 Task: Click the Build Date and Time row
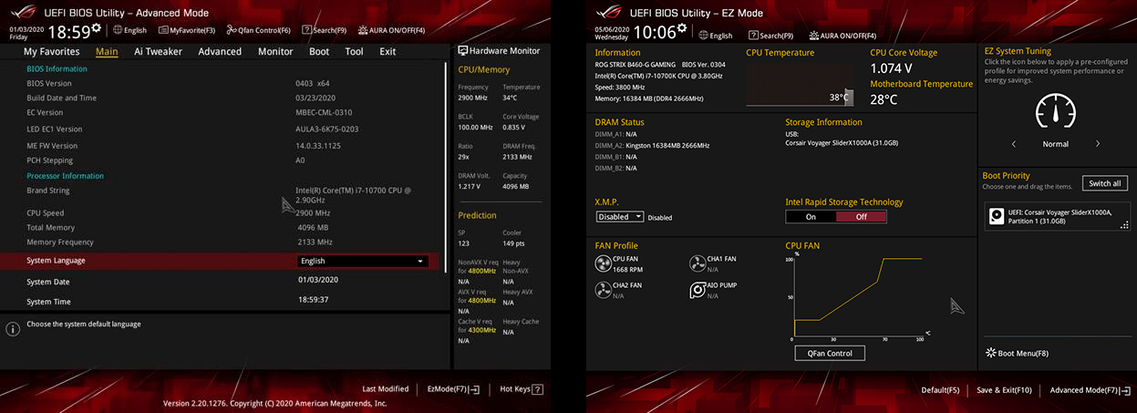(222, 98)
